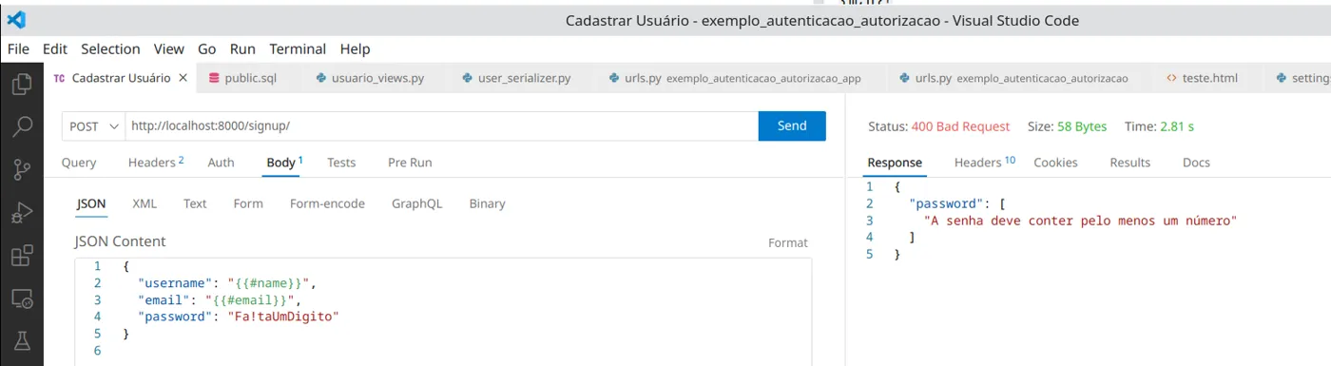Switch to the Tests request tab
1331x366 pixels.
(341, 163)
